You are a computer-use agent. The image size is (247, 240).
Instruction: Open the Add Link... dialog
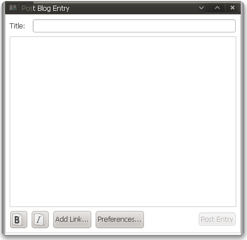click(x=72, y=220)
